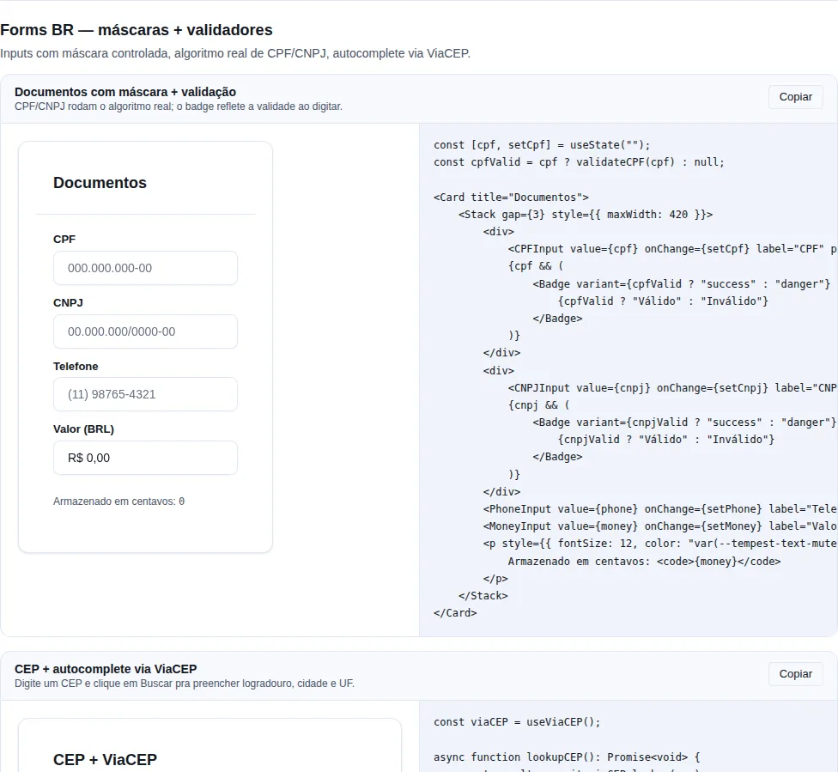
Task: Click the code line "const viaCEP = useViaCEP();"
Action: pos(517,721)
